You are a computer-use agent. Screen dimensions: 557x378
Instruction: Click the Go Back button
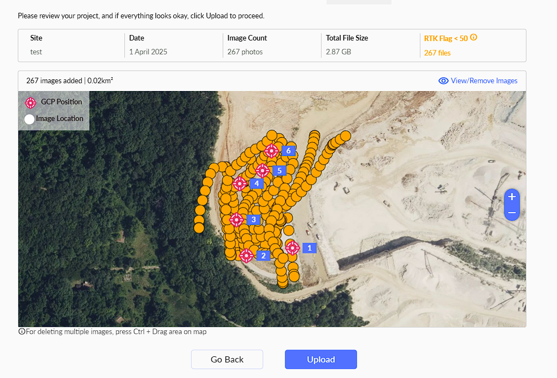(227, 360)
